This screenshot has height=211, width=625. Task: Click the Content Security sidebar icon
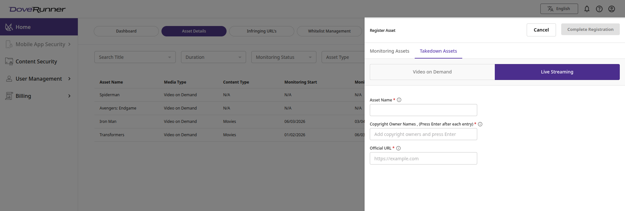coord(9,61)
